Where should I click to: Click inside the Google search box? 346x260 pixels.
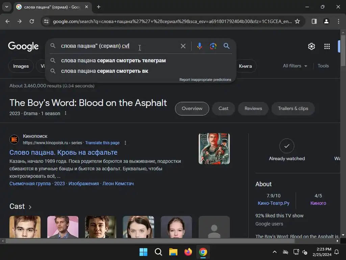119,46
